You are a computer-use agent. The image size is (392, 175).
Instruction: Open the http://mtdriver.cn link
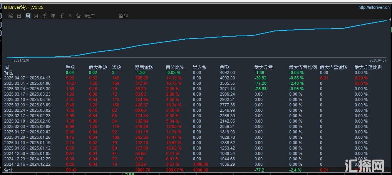[x=374, y=7]
